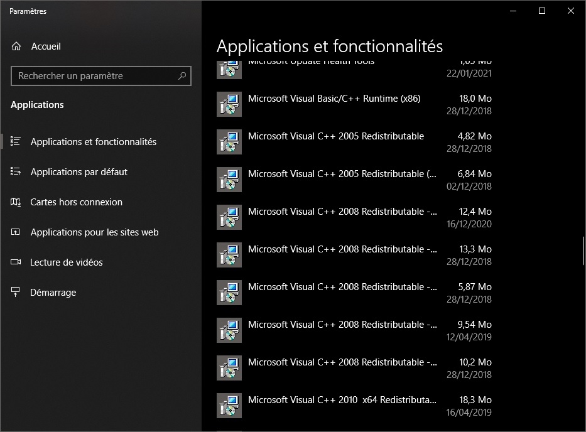The height and width of the screenshot is (432, 586).
Task: Click the search magnifier icon
Action: point(182,76)
